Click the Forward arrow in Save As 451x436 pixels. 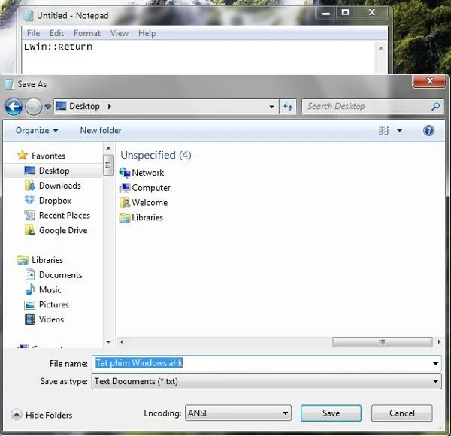(33, 107)
